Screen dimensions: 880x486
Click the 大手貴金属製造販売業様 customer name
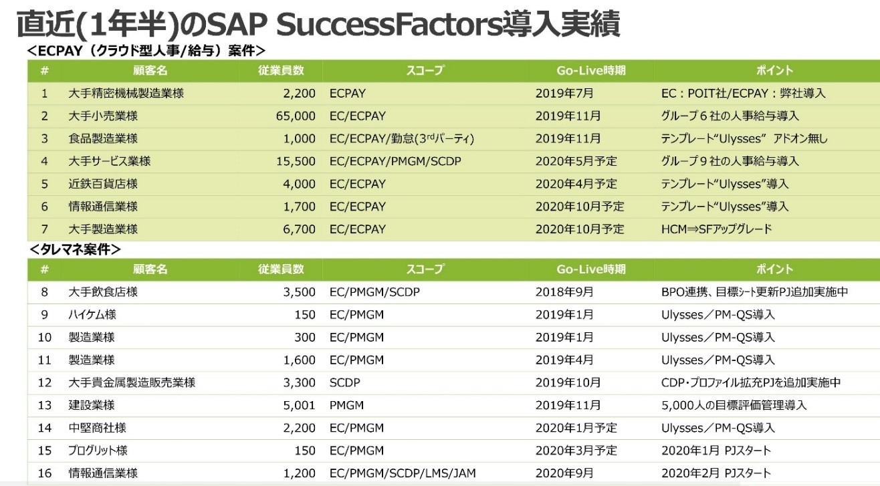point(132,383)
